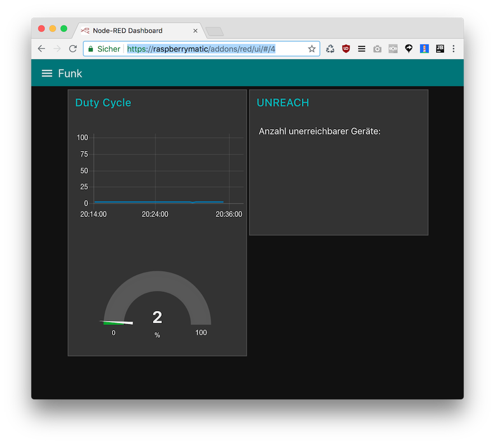Open a new browser tab
495x444 pixels.
tap(214, 31)
